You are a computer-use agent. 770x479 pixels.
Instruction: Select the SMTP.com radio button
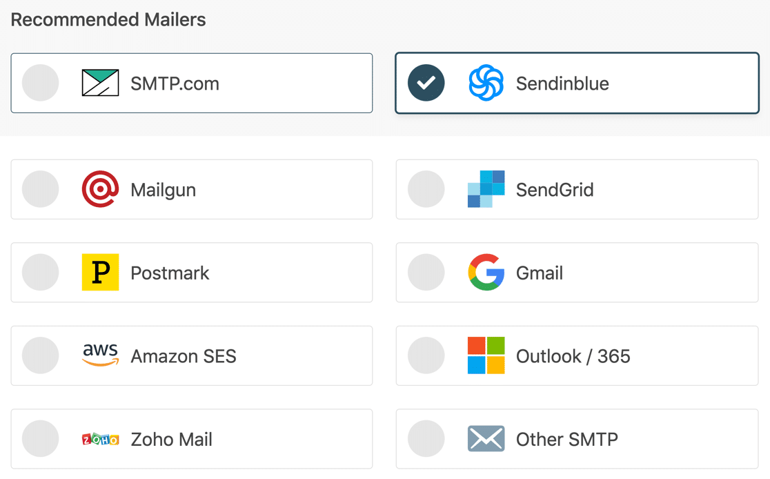click(x=41, y=82)
